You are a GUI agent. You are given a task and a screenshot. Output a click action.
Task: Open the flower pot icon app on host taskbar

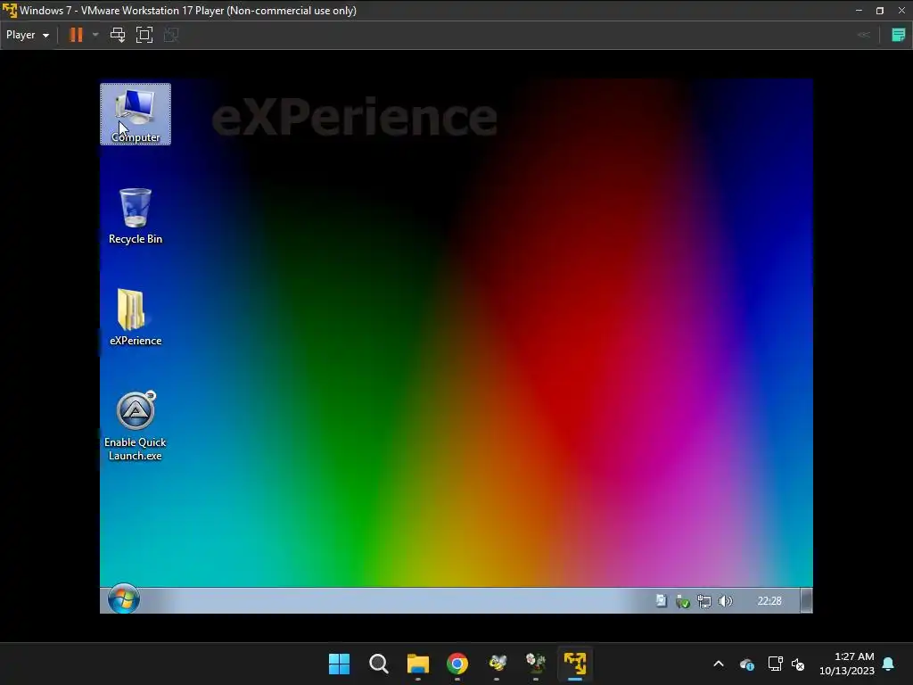coord(536,664)
